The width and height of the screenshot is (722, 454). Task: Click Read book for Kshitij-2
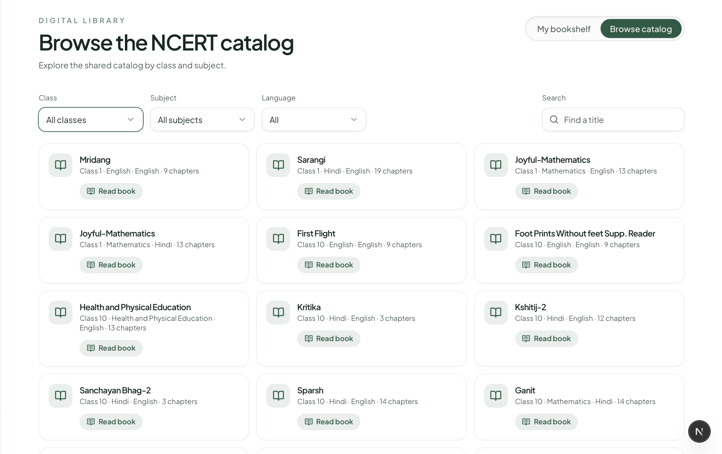(546, 338)
